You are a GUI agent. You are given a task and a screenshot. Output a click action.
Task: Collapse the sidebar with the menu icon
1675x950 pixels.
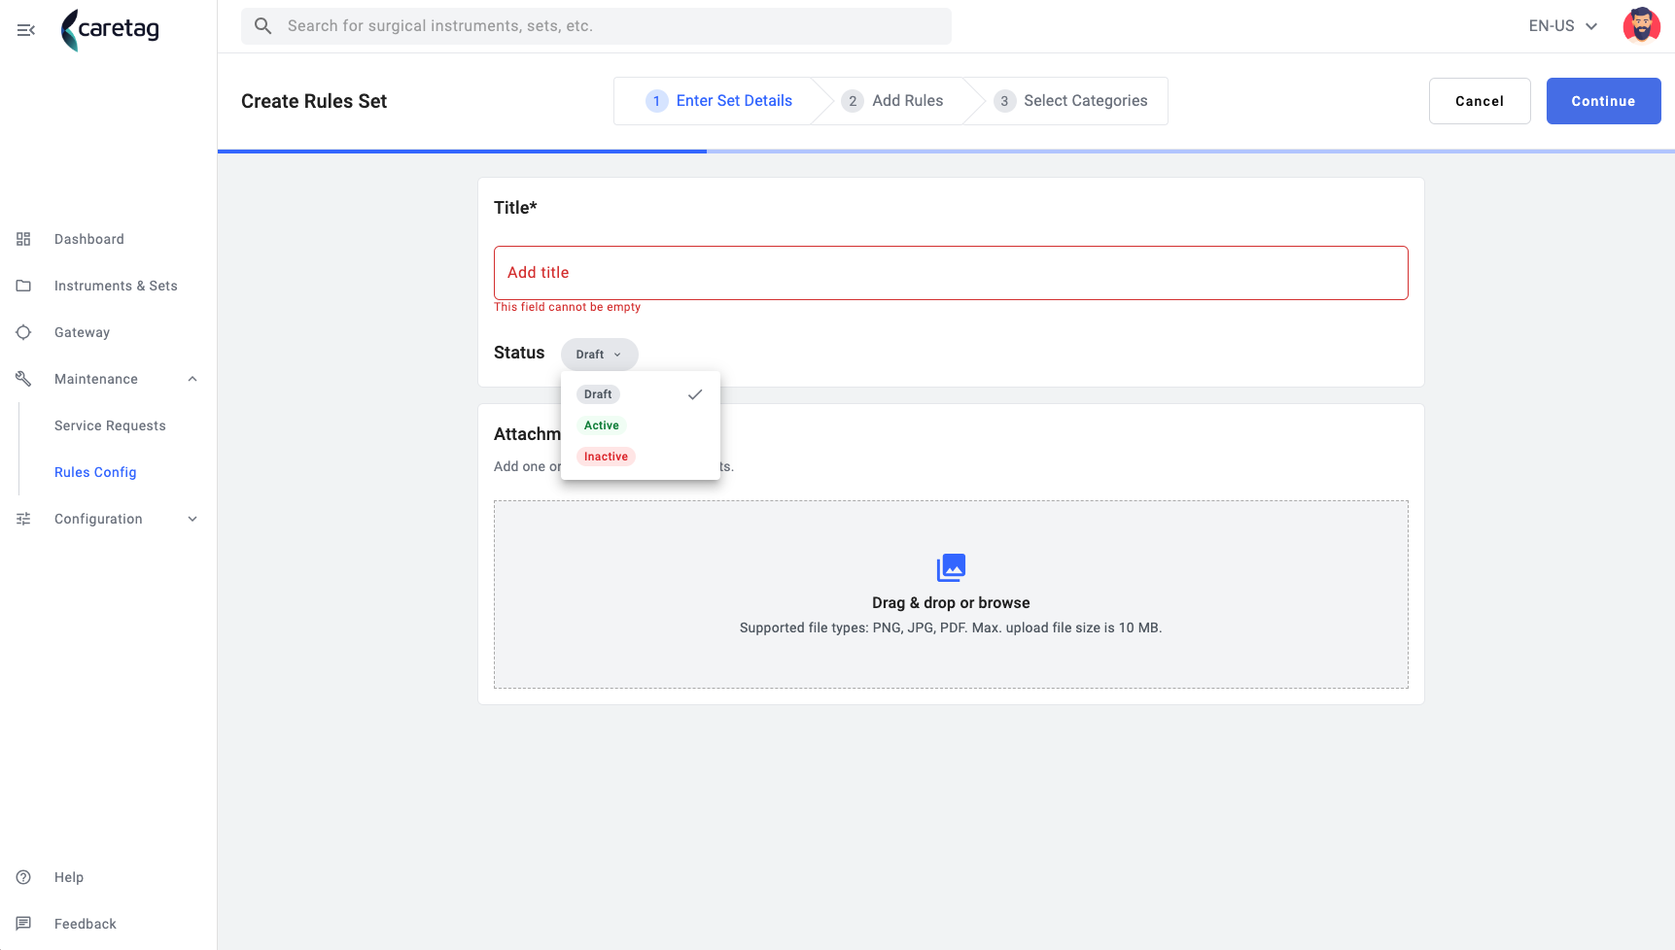26,30
